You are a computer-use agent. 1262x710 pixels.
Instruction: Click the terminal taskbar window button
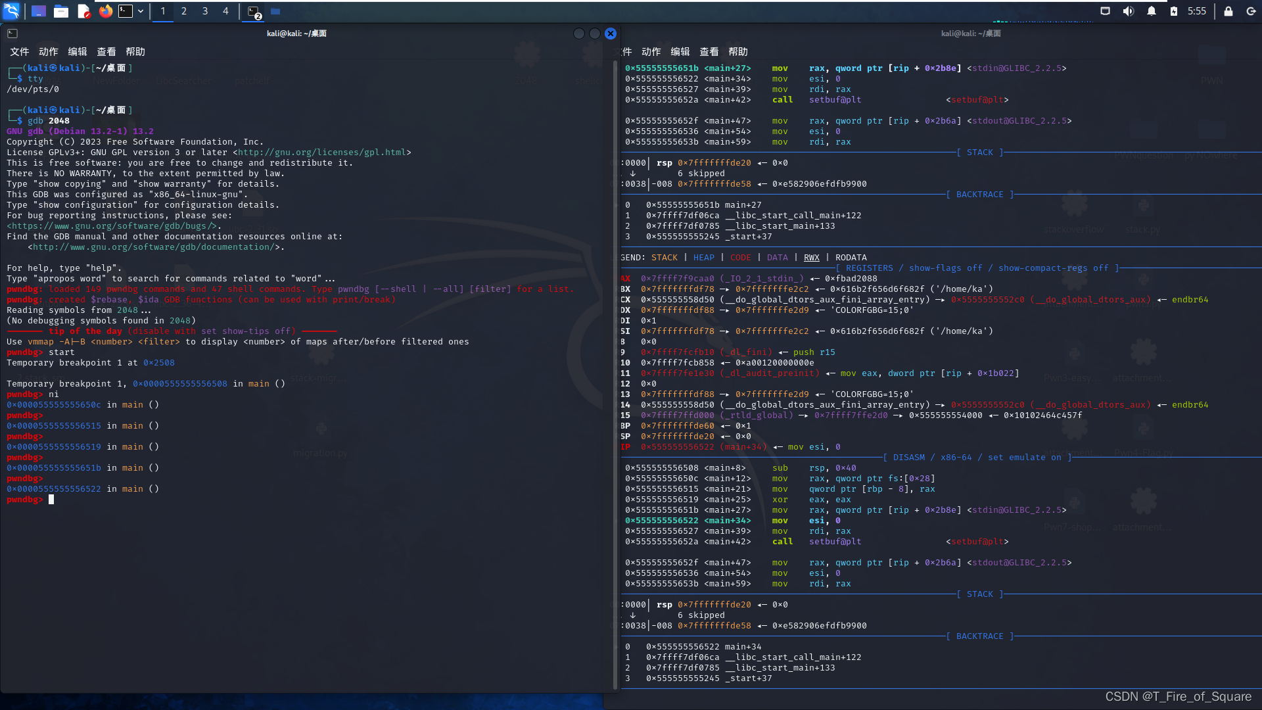click(254, 11)
